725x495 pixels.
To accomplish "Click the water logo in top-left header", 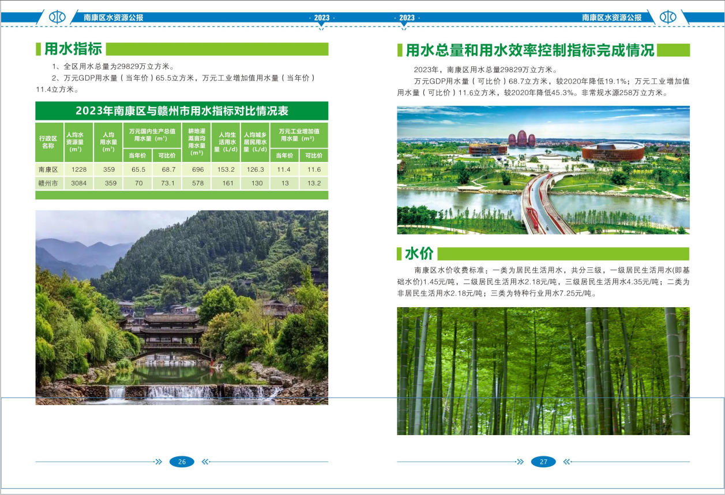I will coord(57,17).
